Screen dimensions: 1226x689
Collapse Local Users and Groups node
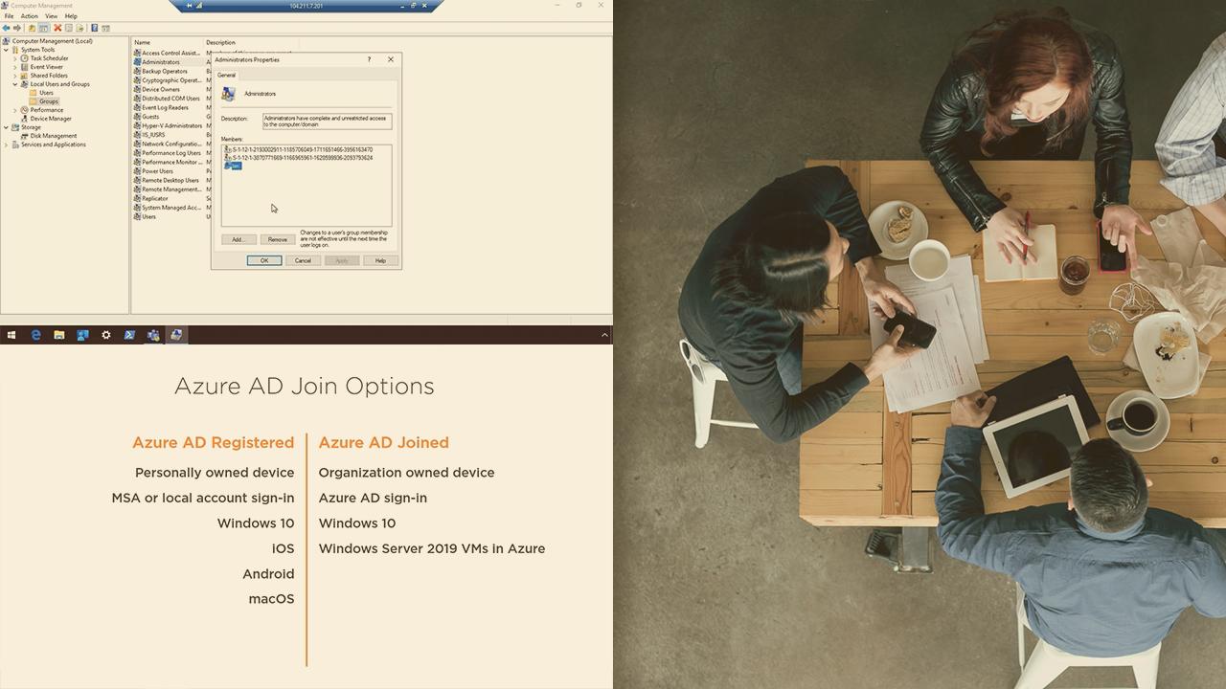click(15, 84)
